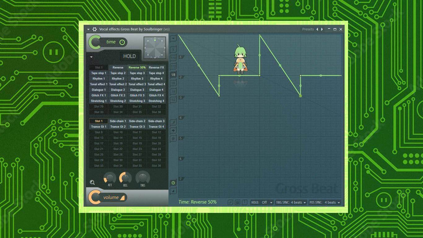Expand the small arrow left of HOLD
Image resolution: width=423 pixels, height=238 pixels.
pyautogui.click(x=91, y=57)
